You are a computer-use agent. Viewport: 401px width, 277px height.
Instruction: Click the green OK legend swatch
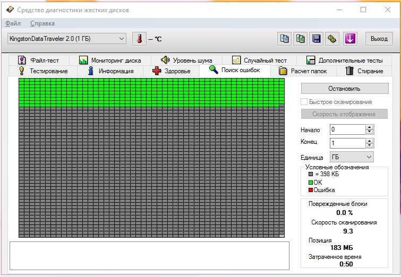311,183
